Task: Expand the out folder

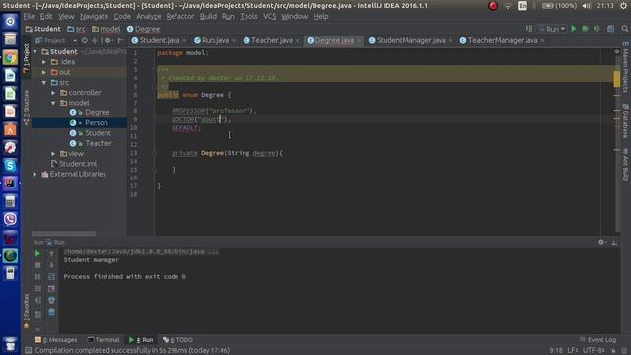Action: tap(44, 72)
